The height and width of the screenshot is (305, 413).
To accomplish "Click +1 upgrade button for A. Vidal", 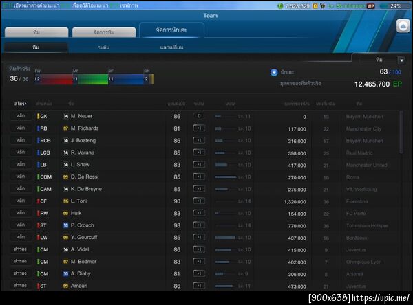I will tap(199, 249).
